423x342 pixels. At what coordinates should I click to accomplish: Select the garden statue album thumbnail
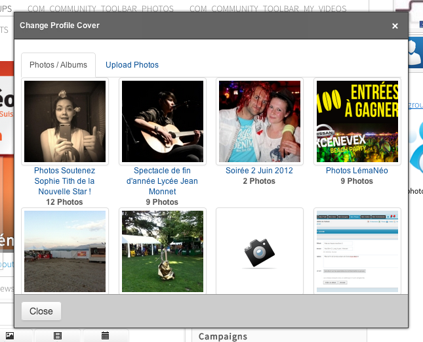click(x=161, y=251)
